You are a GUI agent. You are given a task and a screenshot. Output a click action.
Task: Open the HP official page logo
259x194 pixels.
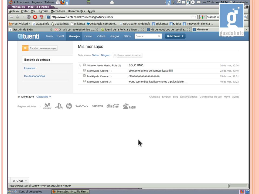[69, 106]
